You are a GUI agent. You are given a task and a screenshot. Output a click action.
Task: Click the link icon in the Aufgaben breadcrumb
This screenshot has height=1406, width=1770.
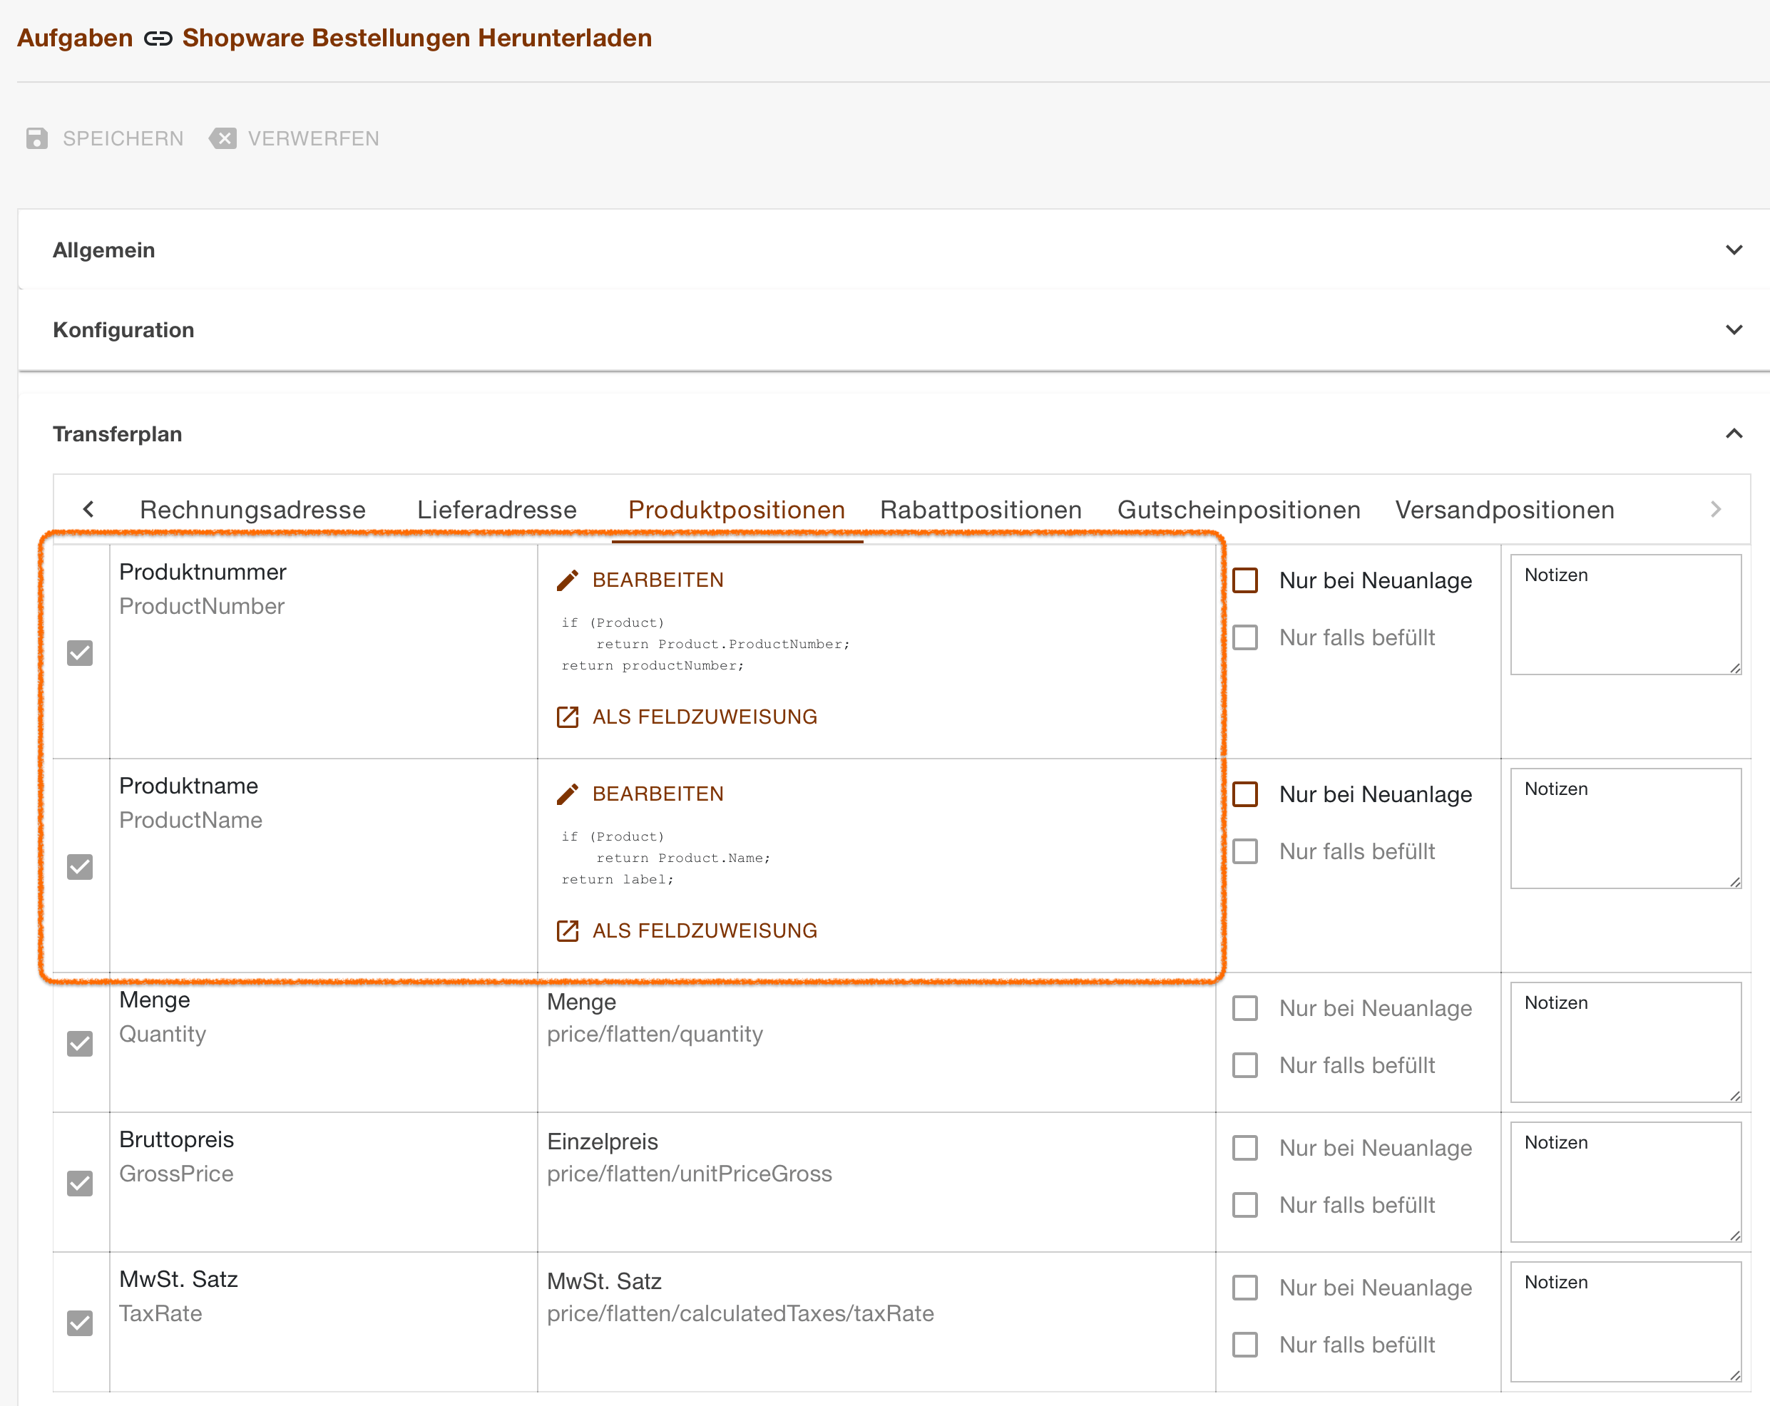(x=157, y=37)
